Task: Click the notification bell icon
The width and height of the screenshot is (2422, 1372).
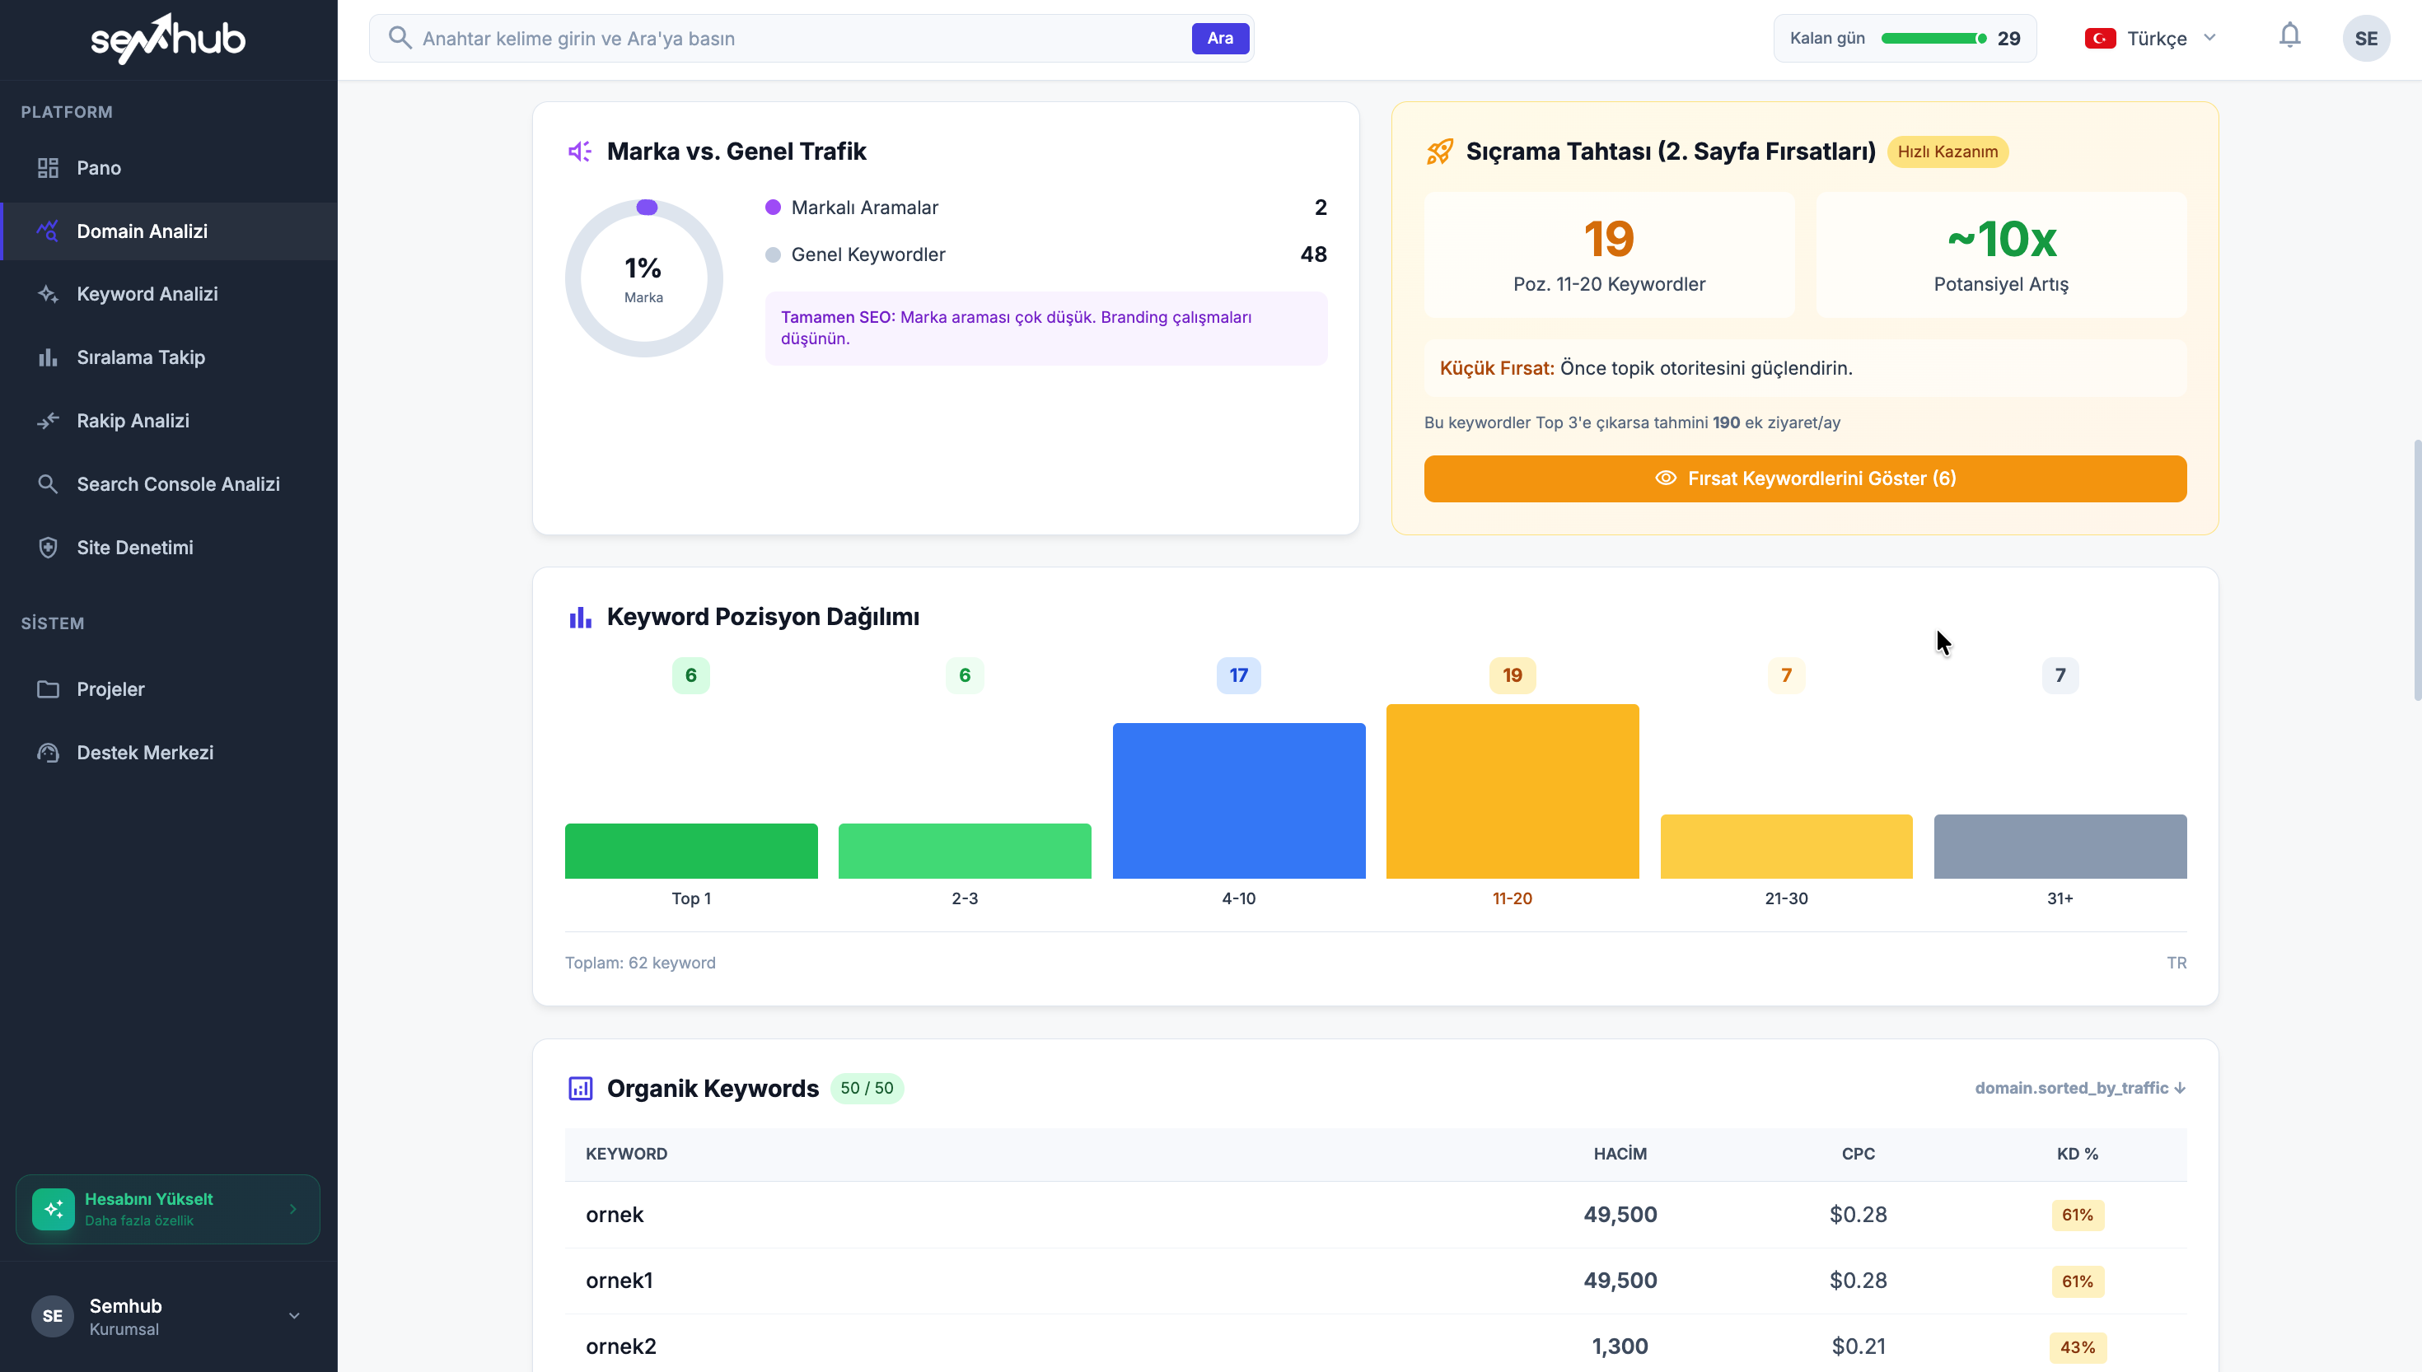Action: tap(2289, 35)
